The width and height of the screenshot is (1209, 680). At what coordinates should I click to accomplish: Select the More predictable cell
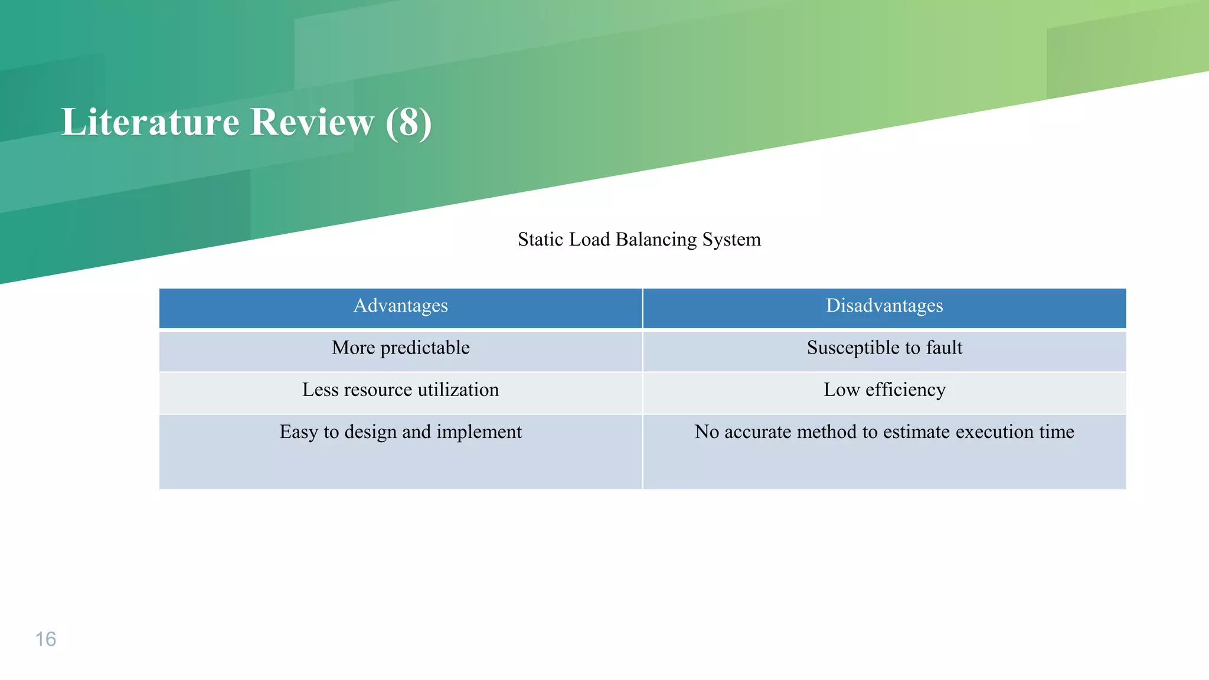(x=401, y=351)
